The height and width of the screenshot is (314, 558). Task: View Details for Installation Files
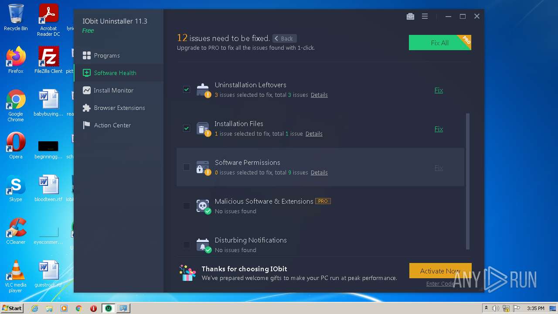coord(314,134)
